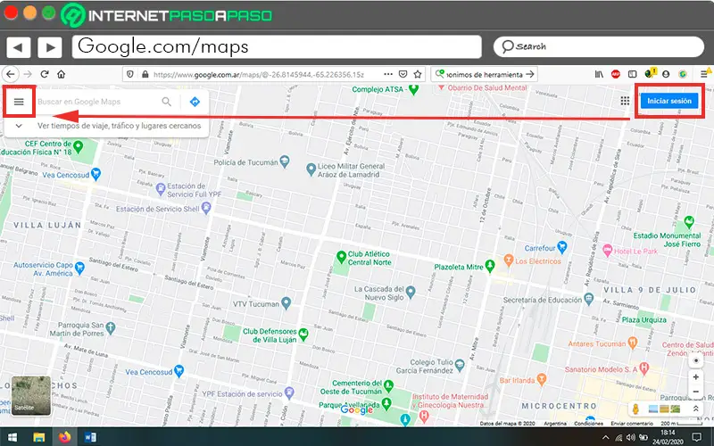The height and width of the screenshot is (446, 714).
Task: View site info via padlock icon
Action: (145, 74)
